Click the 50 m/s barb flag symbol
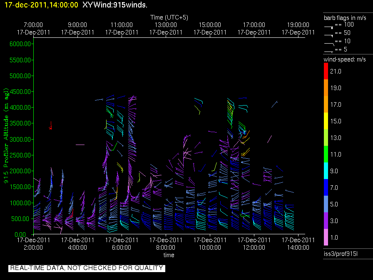This screenshot has width=373, height=280. click(328, 36)
